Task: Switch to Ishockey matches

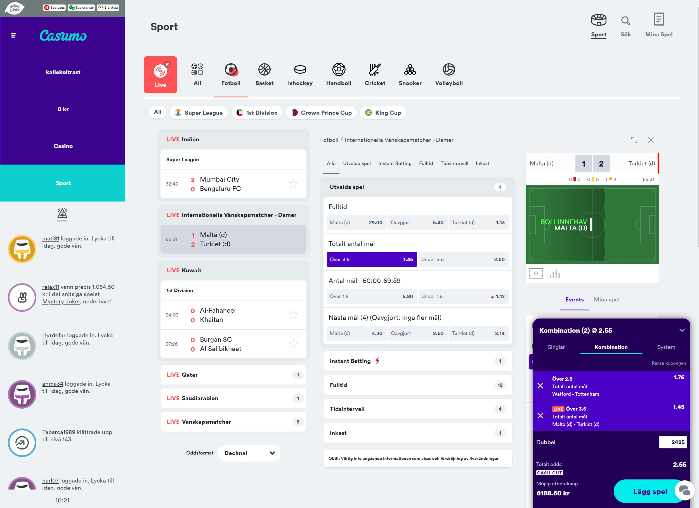Action: tap(300, 74)
